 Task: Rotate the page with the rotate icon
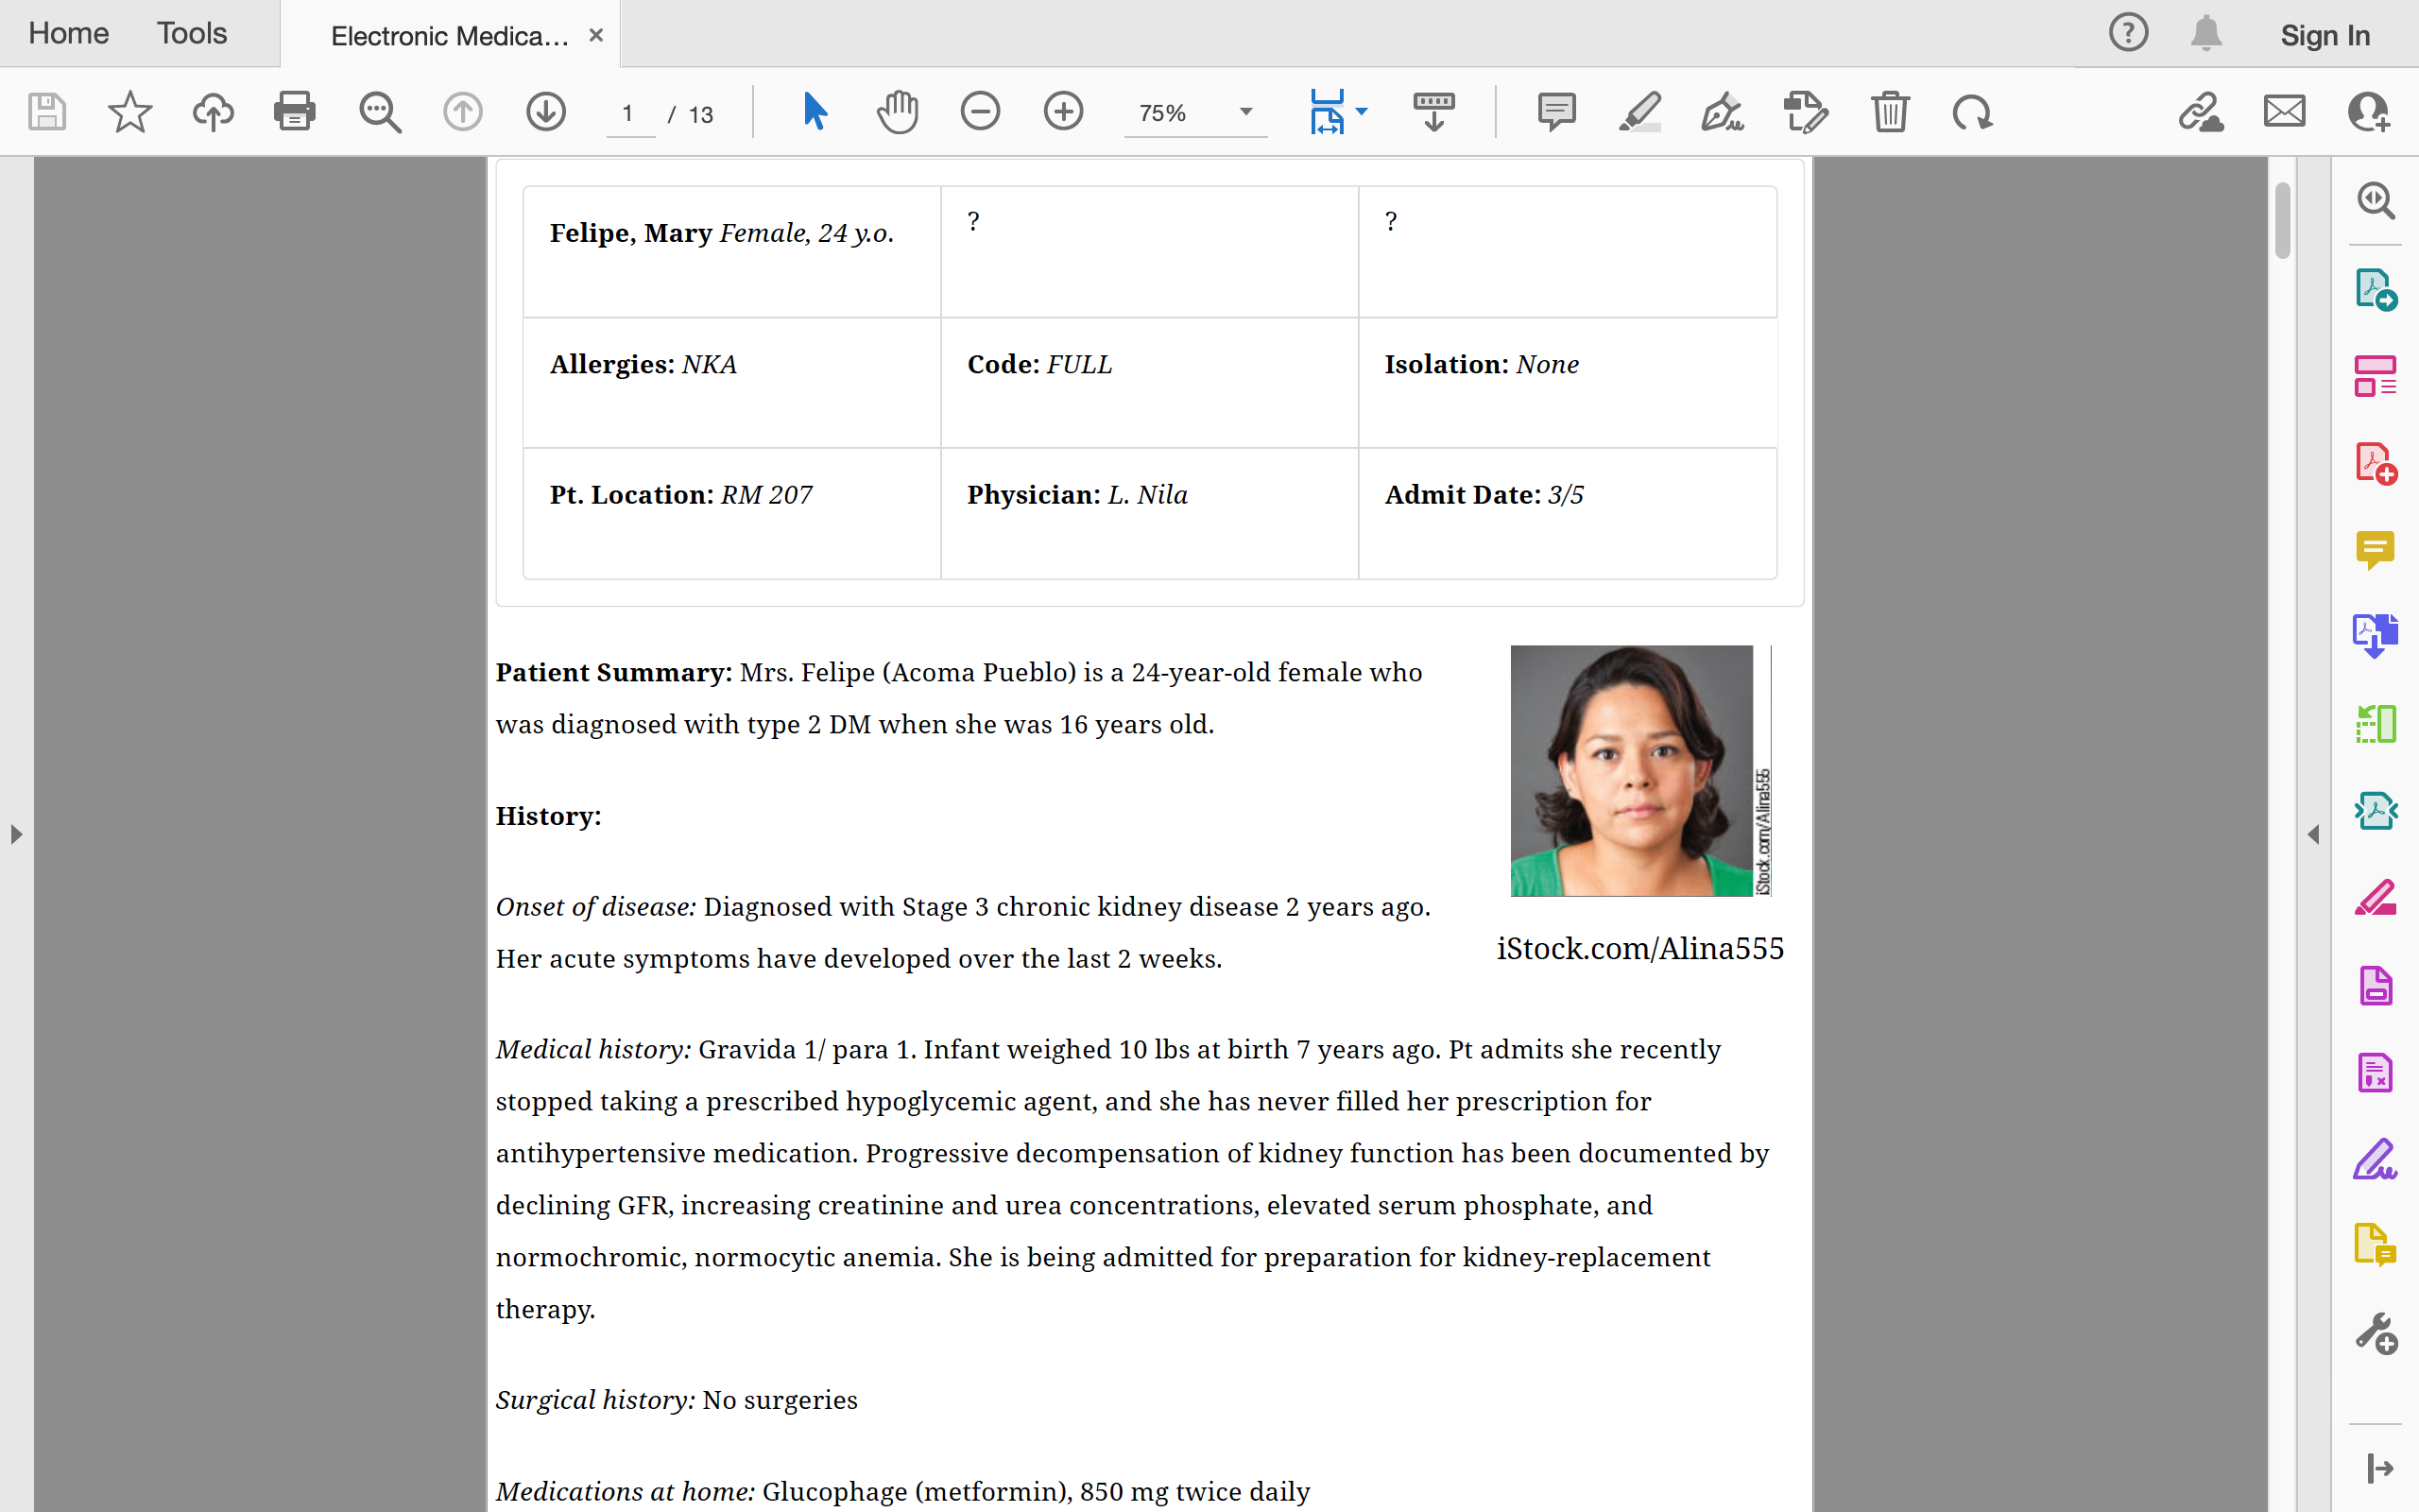1971,111
